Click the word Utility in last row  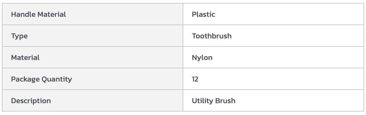tap(202, 101)
